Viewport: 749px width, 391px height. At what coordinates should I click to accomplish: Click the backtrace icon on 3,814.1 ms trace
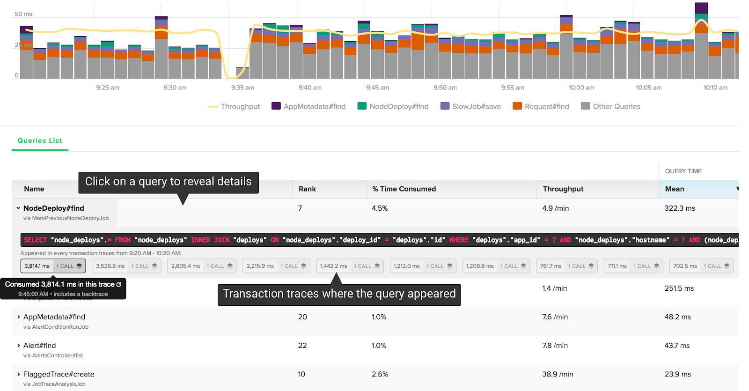click(x=79, y=266)
